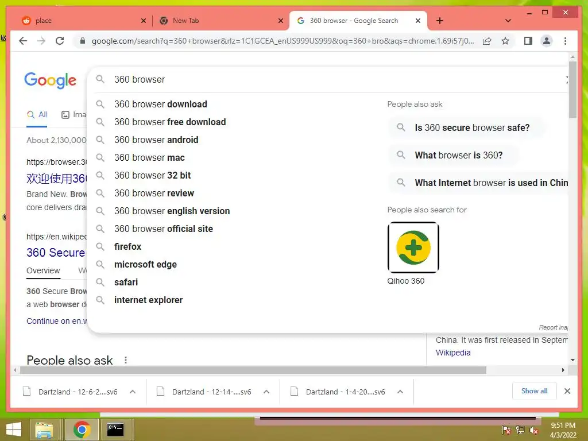Open File Explorer from the taskbar
588x441 pixels.
click(44, 430)
